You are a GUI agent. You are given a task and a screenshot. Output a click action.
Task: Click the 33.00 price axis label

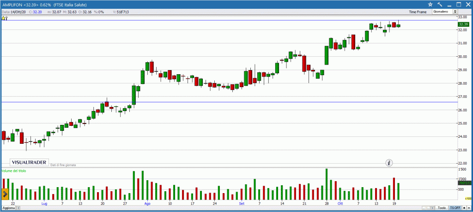(463, 17)
